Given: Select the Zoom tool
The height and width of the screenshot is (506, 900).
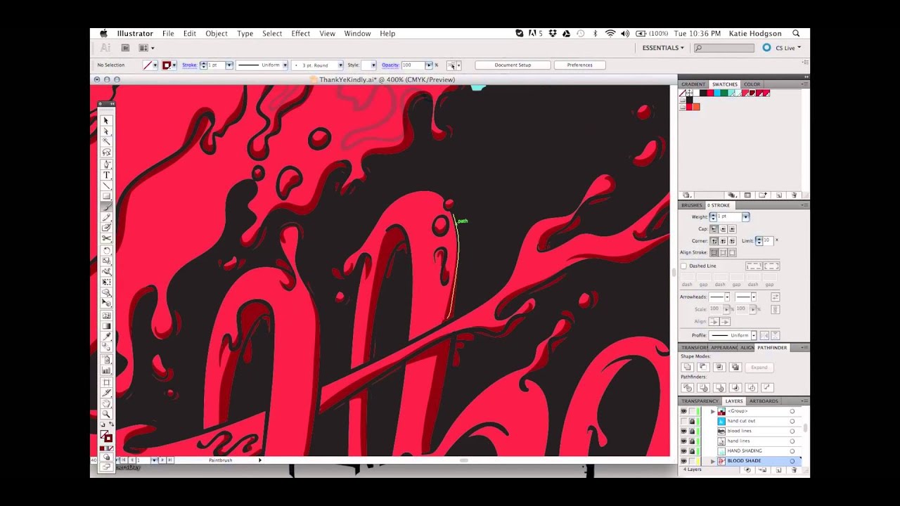Looking at the screenshot, I should pos(107,414).
